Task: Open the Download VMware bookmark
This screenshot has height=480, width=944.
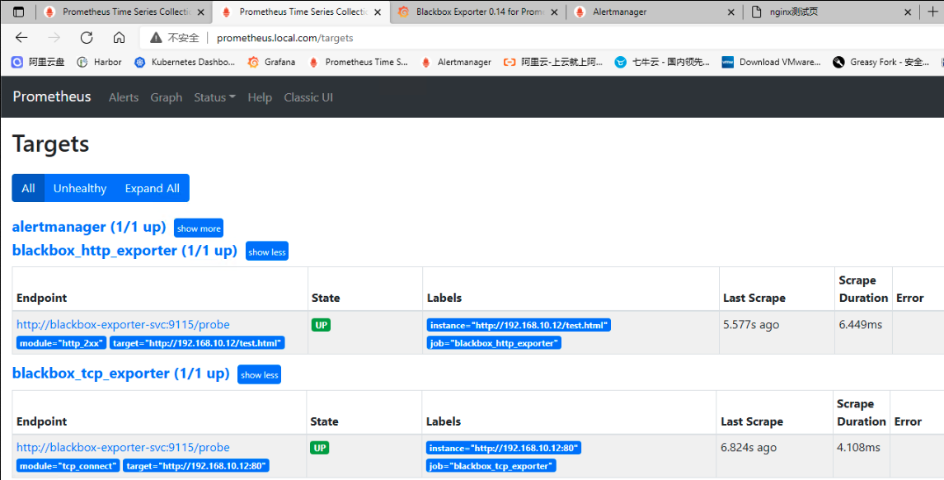Action: coord(771,62)
